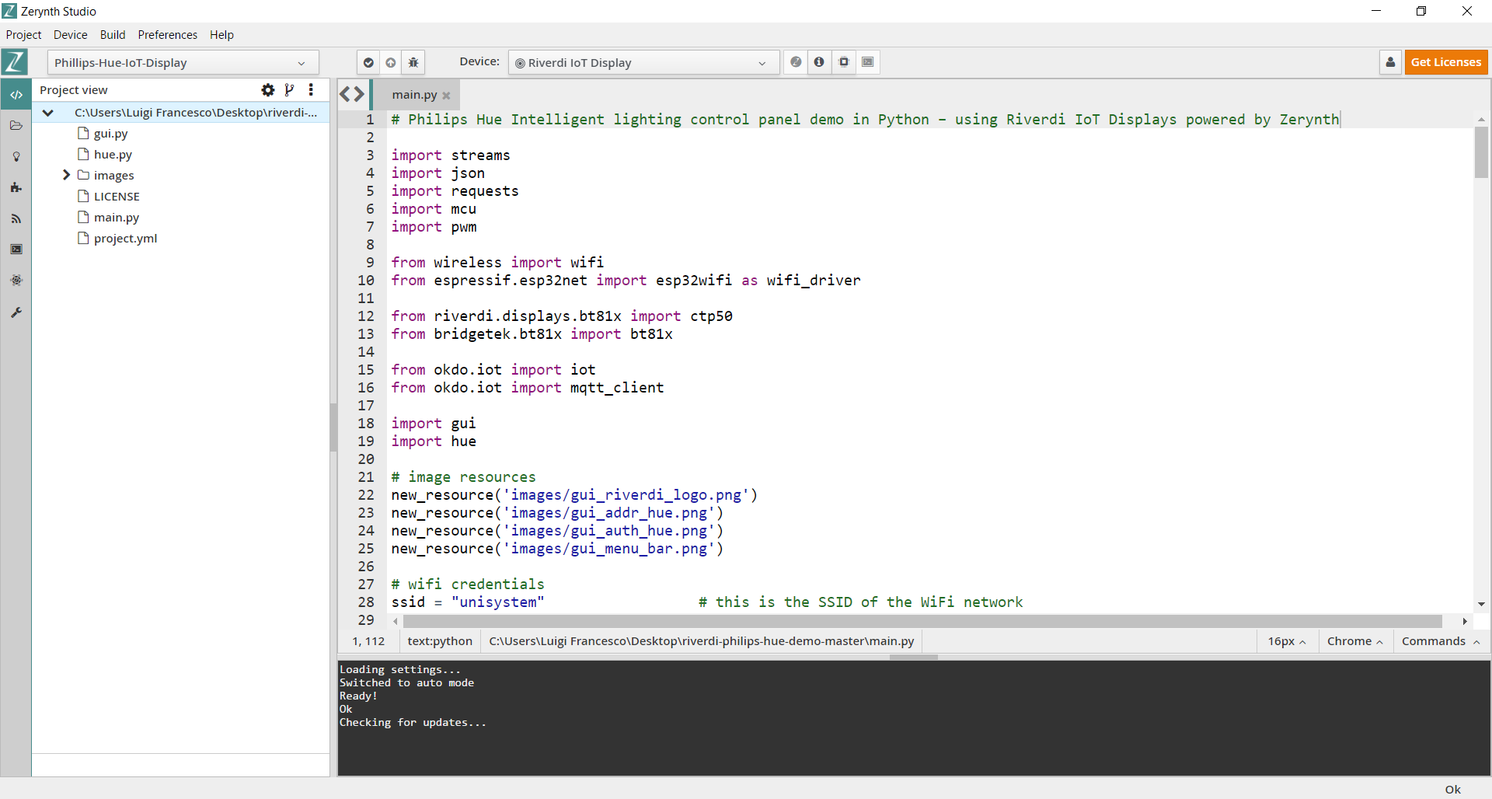
Task: Click the Ok status at bottom right
Action: pos(1452,790)
